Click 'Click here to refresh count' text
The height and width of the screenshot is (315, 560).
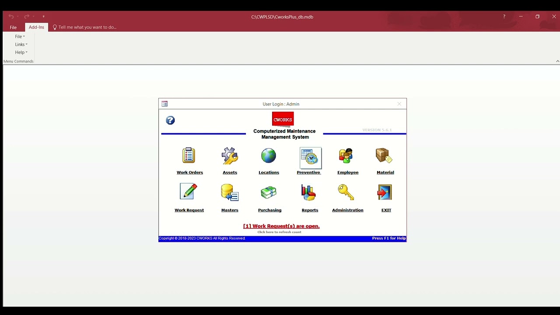(x=279, y=232)
